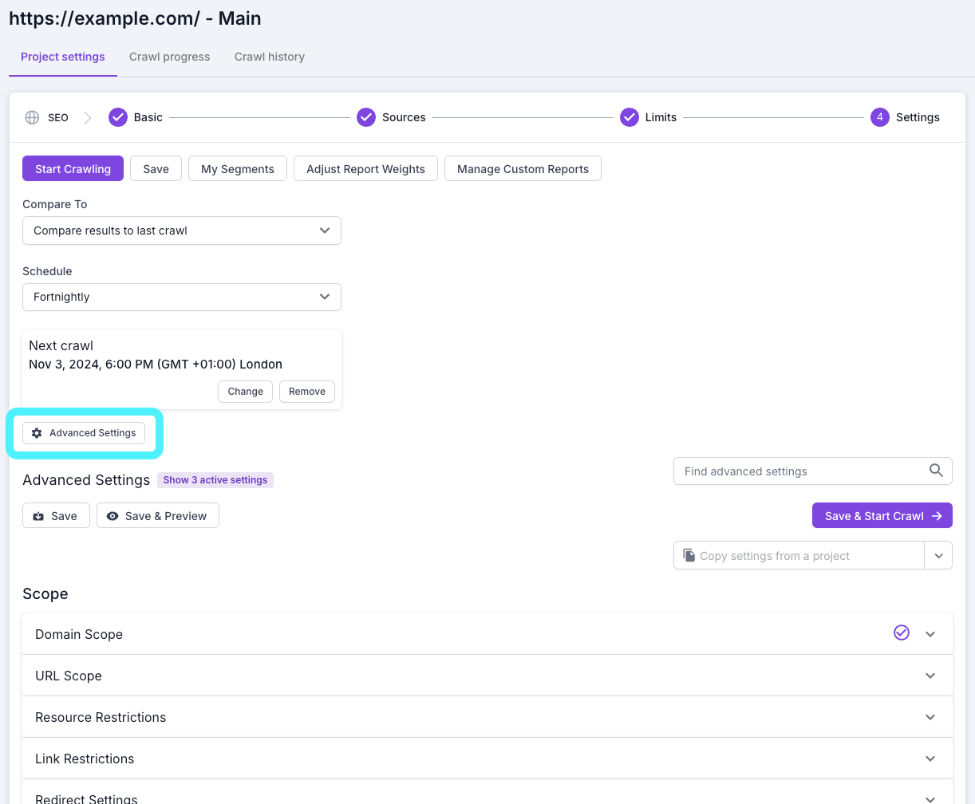This screenshot has width=975, height=804.
Task: Remove the scheduled next crawl
Action: coord(307,392)
